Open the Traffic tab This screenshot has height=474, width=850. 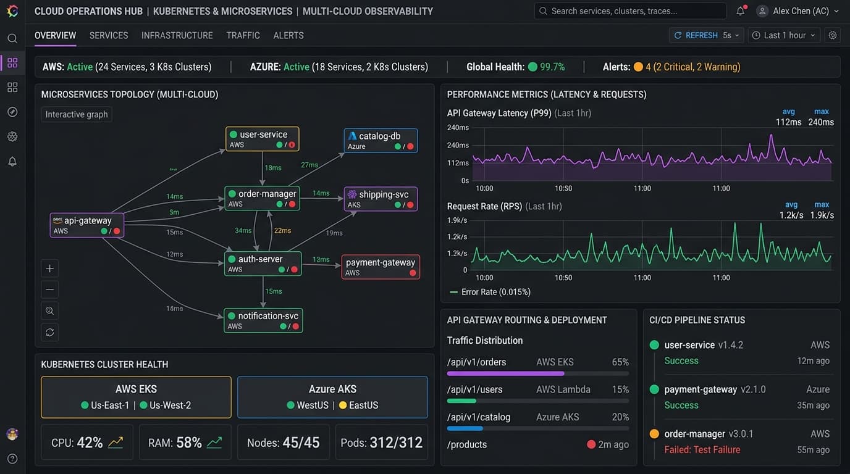click(x=243, y=35)
